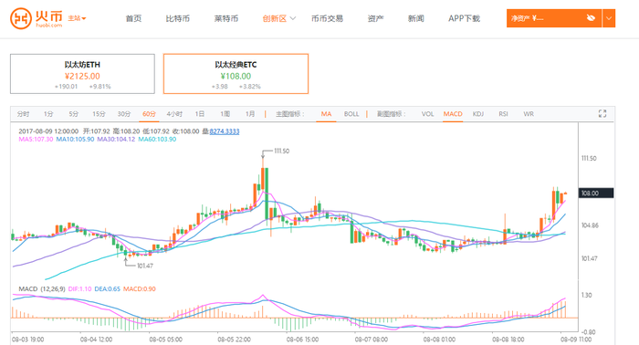Select the 以太经典ETC price card
Viewport: 639px width, 345px height.
coord(236,74)
